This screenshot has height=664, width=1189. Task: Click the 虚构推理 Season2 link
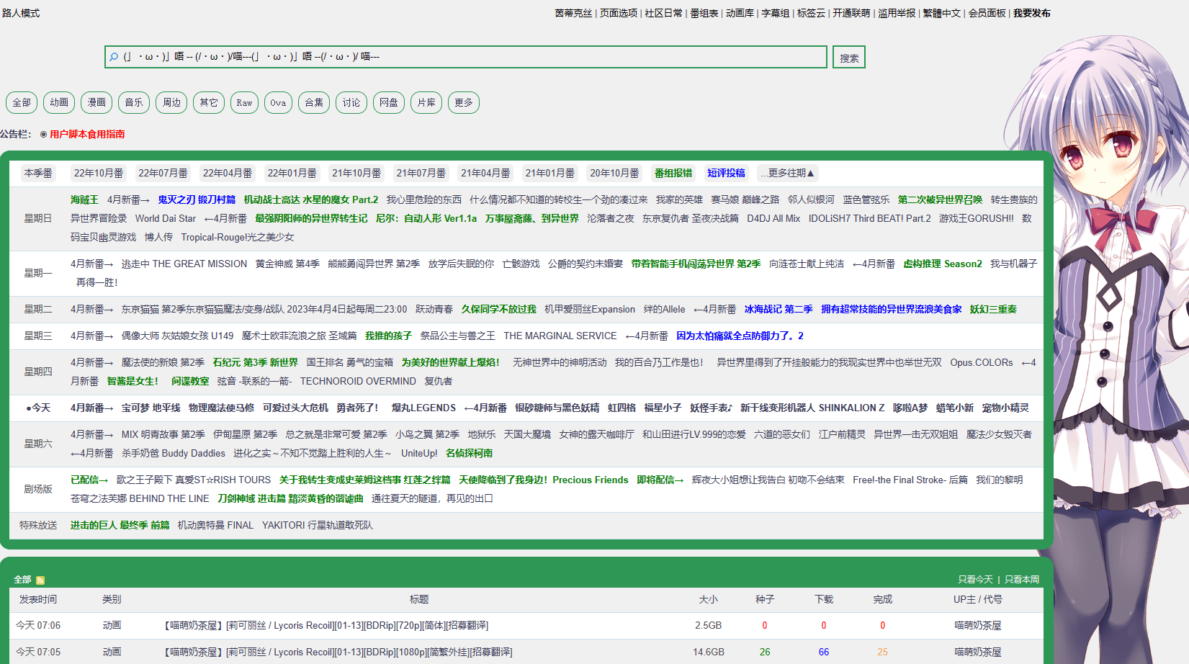(943, 264)
